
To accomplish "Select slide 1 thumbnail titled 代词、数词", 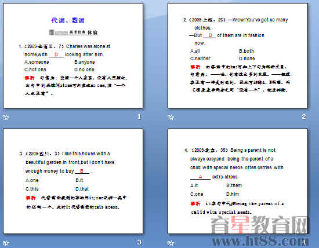I will (73, 56).
